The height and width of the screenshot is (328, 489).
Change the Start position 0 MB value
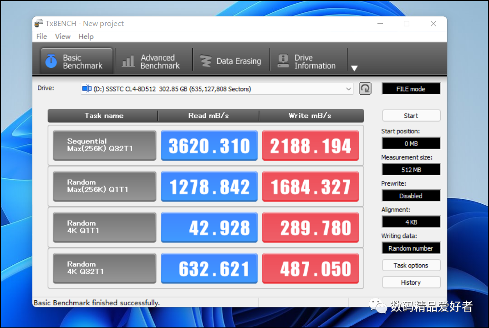(x=411, y=144)
